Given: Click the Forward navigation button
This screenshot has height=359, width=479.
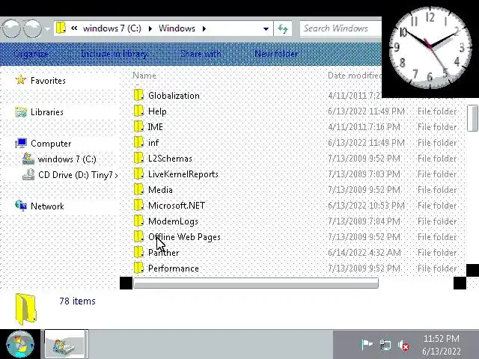Looking at the screenshot, I should [x=32, y=28].
